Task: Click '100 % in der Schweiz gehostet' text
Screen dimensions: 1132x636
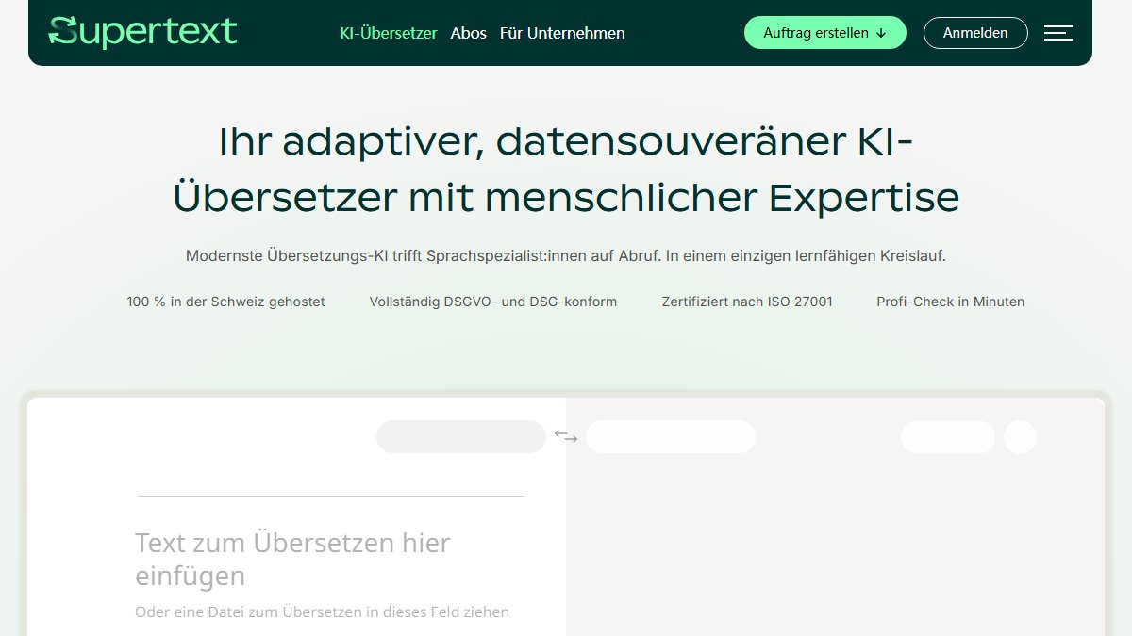Action: [x=225, y=302]
